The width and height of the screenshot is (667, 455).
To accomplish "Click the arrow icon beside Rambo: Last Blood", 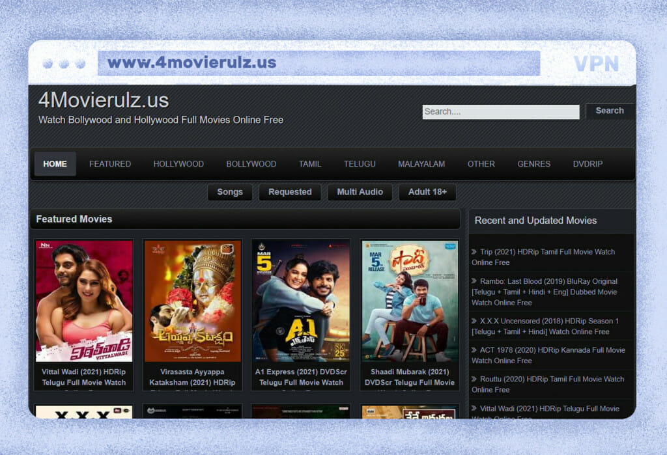I will point(474,281).
